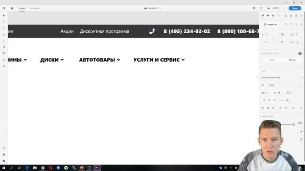Pick the Polygon triangle tool
The width and height of the screenshot is (305, 171).
pos(4,35)
